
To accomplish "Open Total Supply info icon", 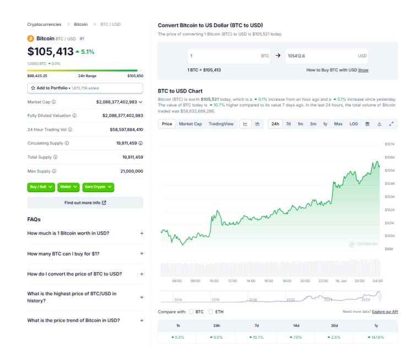I will tap(55, 157).
